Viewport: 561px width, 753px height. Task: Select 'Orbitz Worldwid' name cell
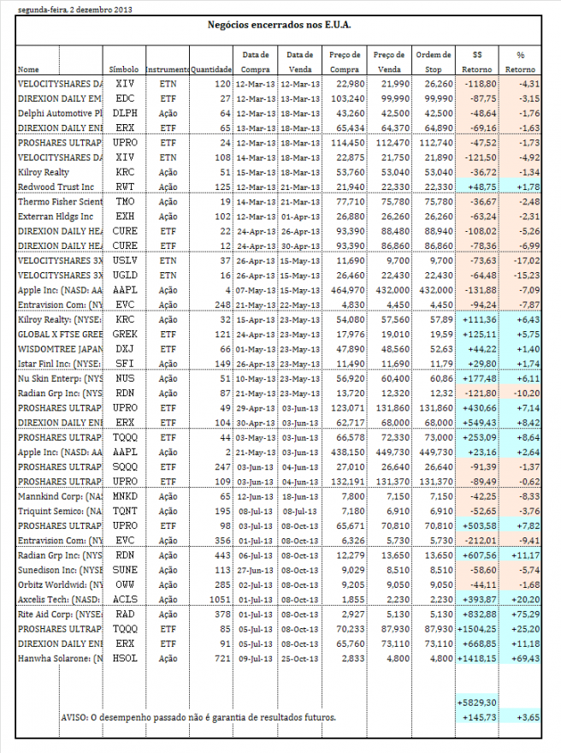click(60, 585)
